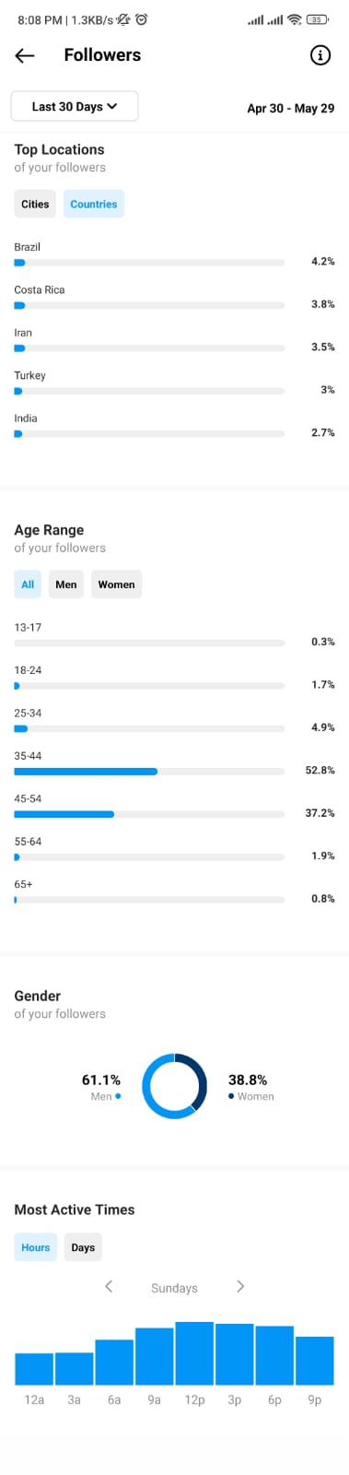Select the All age range filter
Viewport: 349px width, 1475px height.
click(28, 584)
